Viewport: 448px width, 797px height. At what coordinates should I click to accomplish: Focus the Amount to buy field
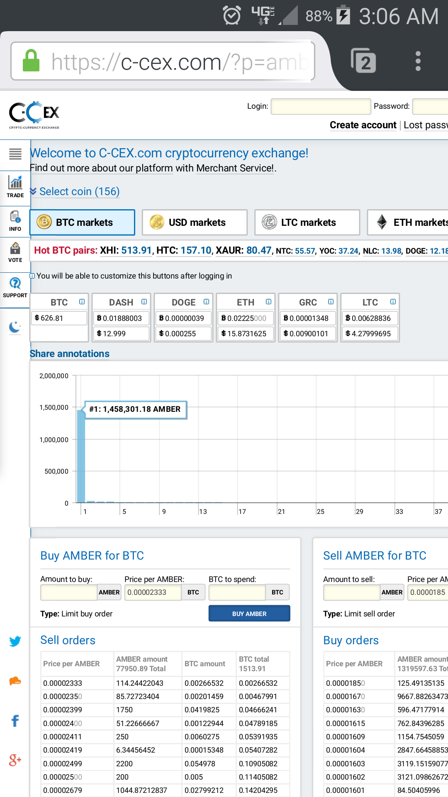click(69, 592)
